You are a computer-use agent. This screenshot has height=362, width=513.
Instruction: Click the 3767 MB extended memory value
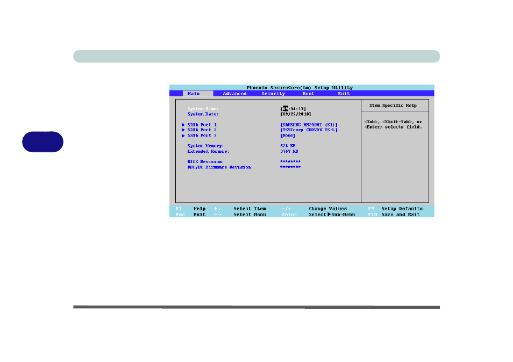click(x=289, y=152)
